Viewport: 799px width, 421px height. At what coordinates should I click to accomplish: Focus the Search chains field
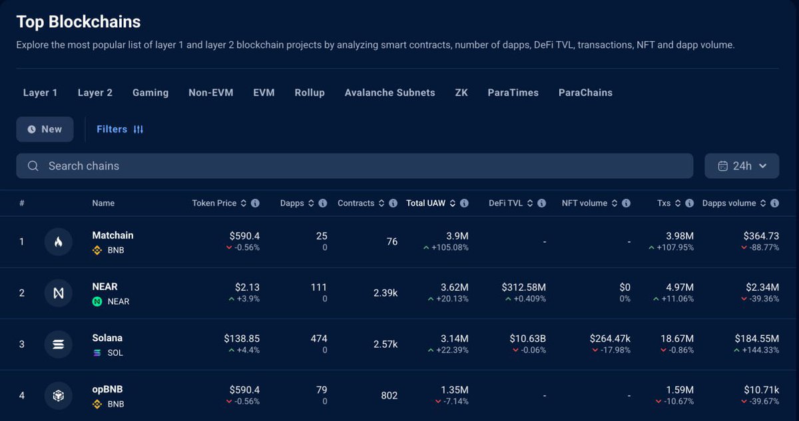coord(354,166)
